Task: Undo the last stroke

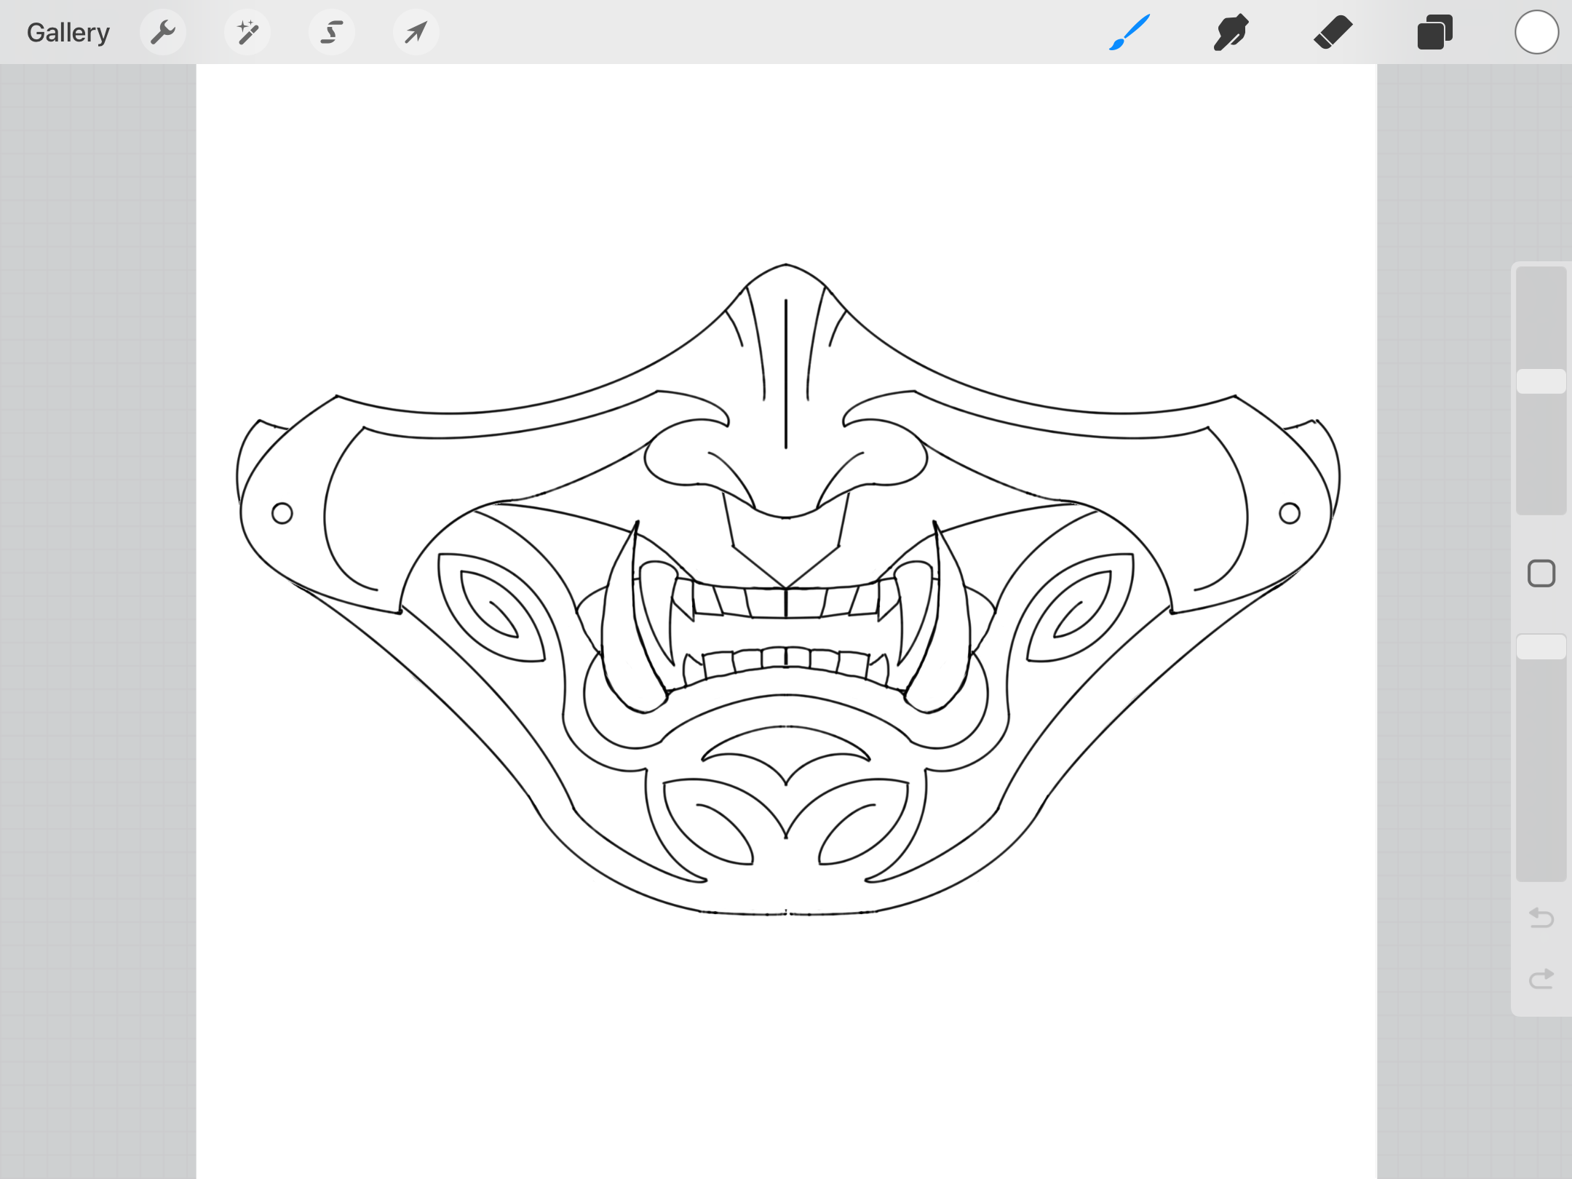Action: [x=1541, y=918]
